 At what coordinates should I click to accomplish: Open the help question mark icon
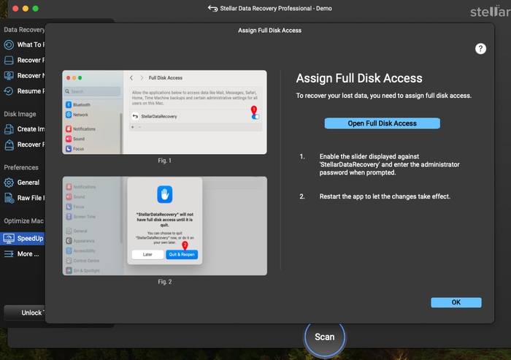coord(480,49)
